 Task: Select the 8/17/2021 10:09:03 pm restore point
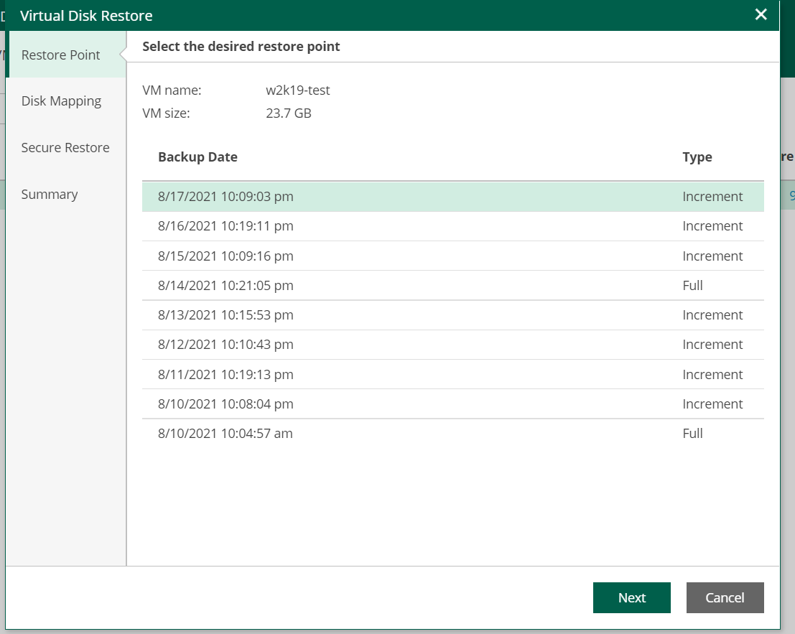pos(226,197)
